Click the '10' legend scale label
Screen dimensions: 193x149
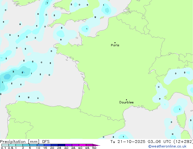coord(38,148)
